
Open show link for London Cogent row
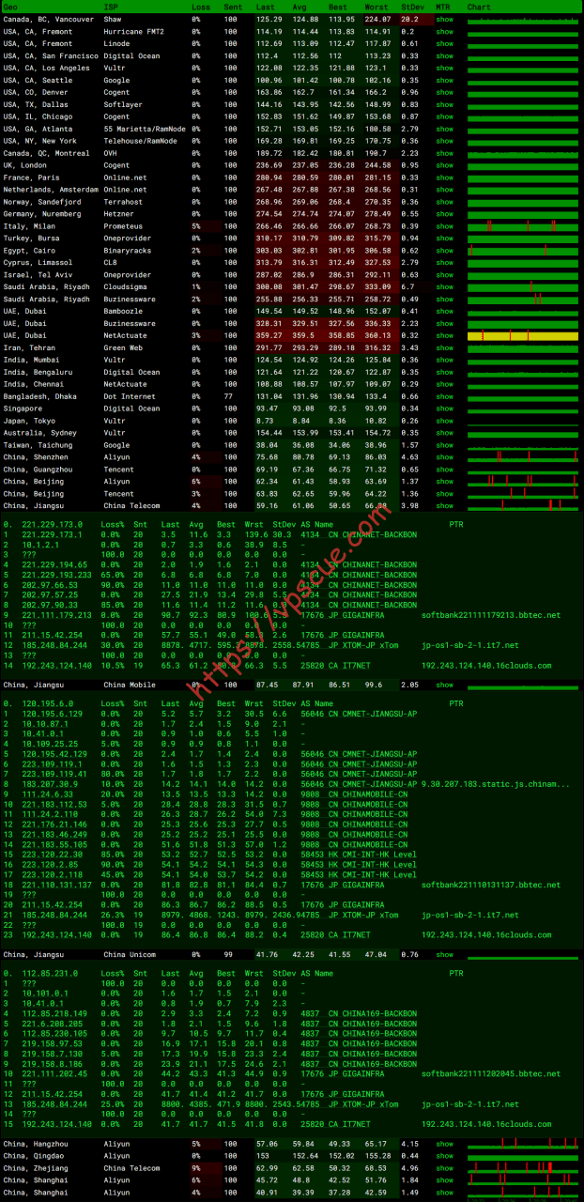(444, 165)
